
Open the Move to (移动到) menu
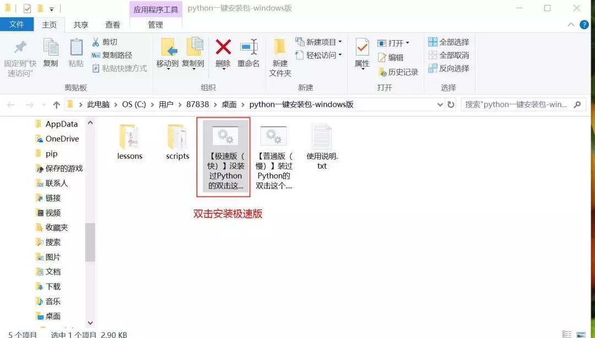click(167, 54)
